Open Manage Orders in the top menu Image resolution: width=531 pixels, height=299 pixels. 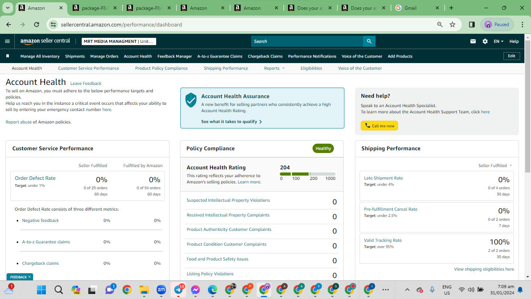104,56
